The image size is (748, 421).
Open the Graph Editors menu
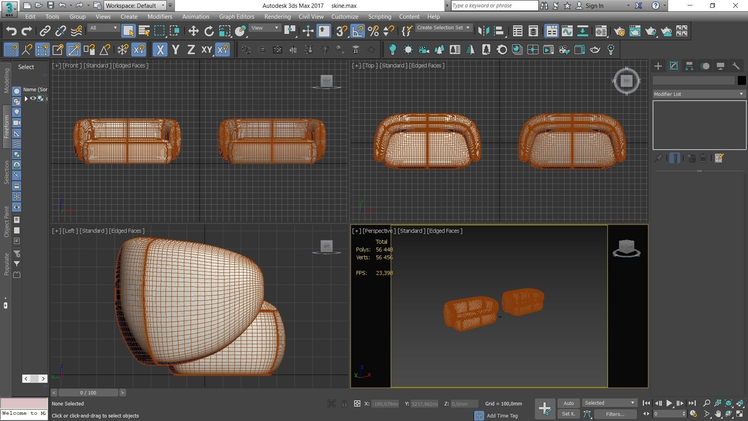point(236,17)
